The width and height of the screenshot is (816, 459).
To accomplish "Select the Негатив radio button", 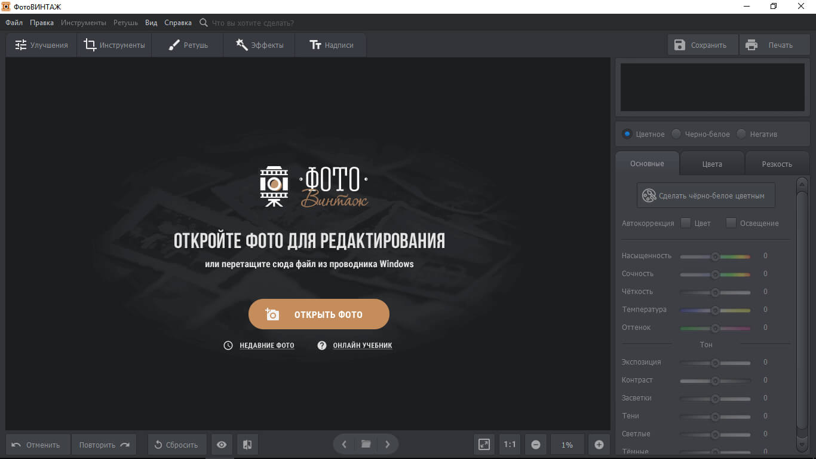I will 741,134.
